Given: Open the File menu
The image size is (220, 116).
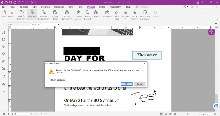Looking at the screenshot, I should (4, 7).
